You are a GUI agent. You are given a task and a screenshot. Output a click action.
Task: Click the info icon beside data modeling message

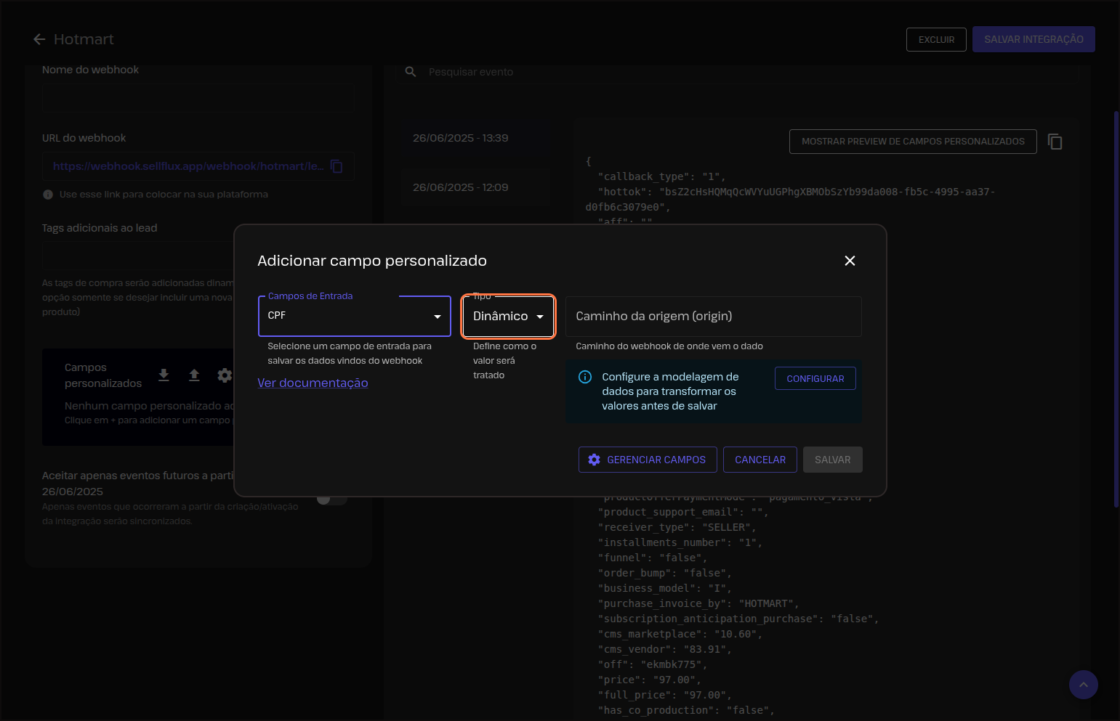coord(585,377)
